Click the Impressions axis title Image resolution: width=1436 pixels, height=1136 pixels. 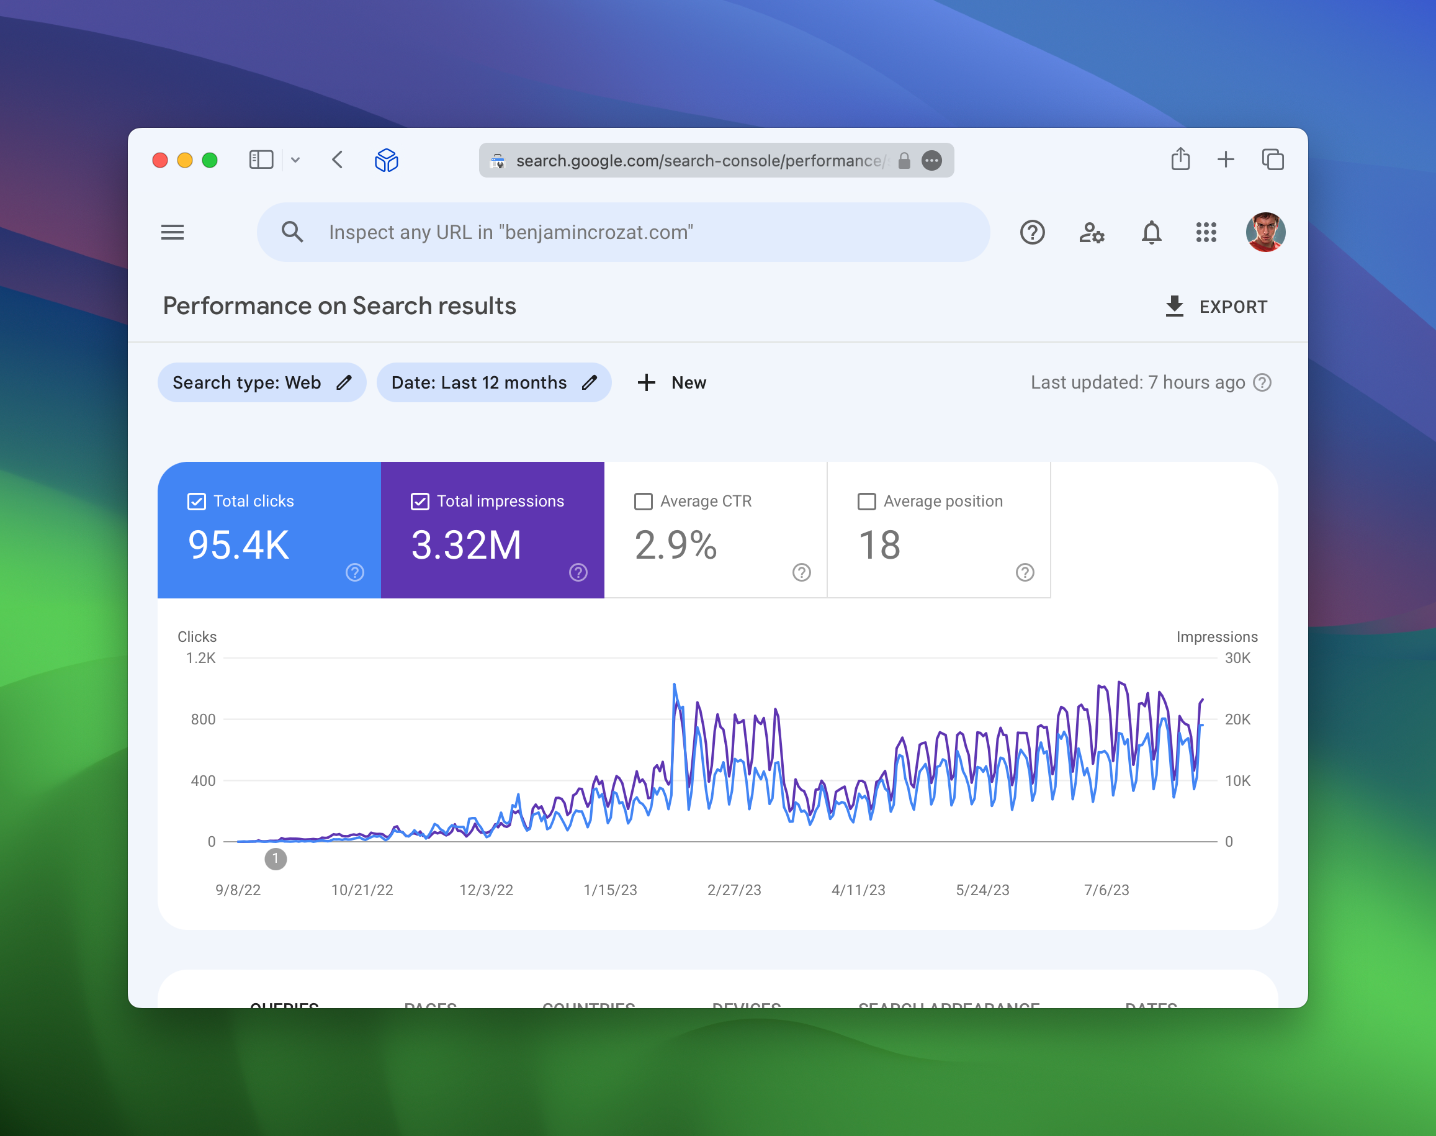[x=1218, y=636]
